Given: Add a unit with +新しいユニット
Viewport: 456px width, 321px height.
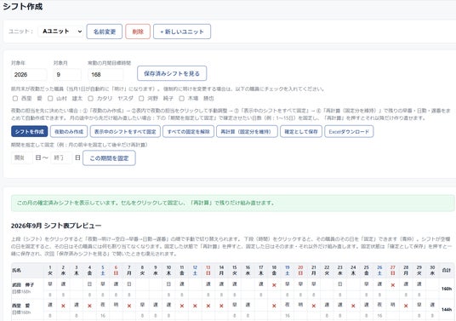Looking at the screenshot, I should (182, 32).
